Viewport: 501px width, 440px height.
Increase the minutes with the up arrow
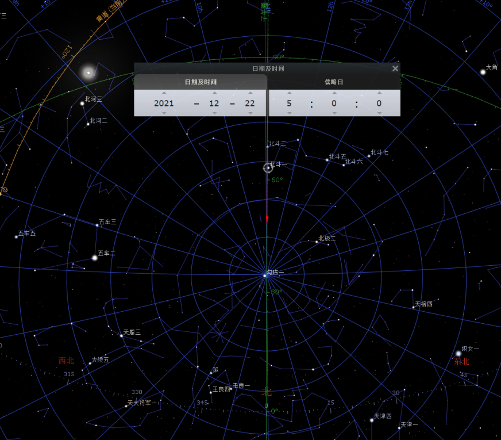(x=334, y=93)
